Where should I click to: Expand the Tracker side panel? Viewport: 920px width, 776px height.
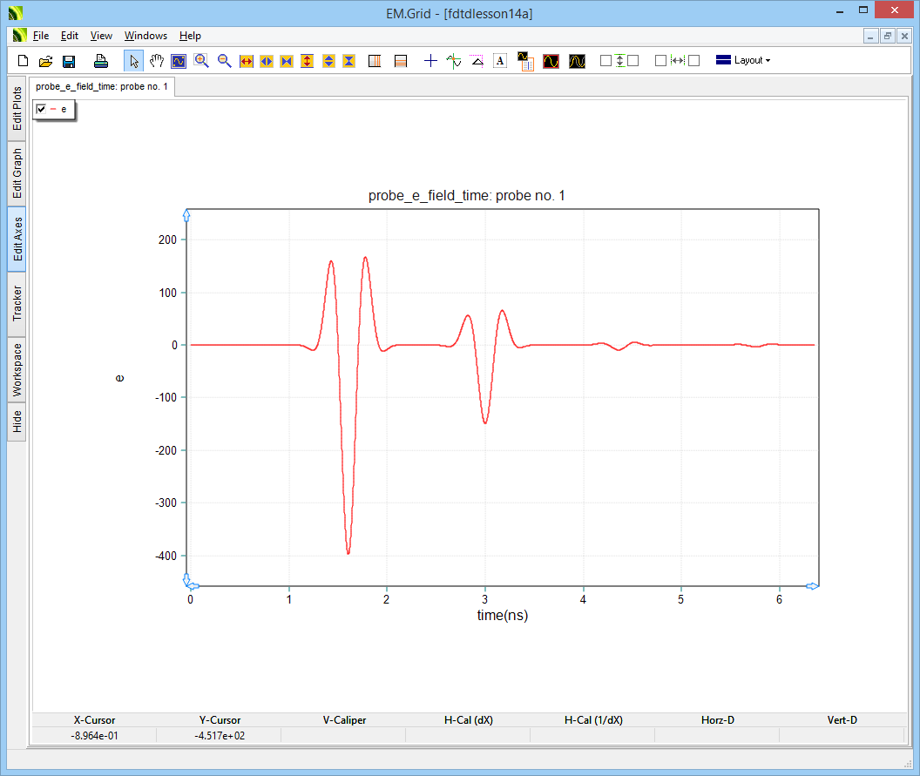17,304
